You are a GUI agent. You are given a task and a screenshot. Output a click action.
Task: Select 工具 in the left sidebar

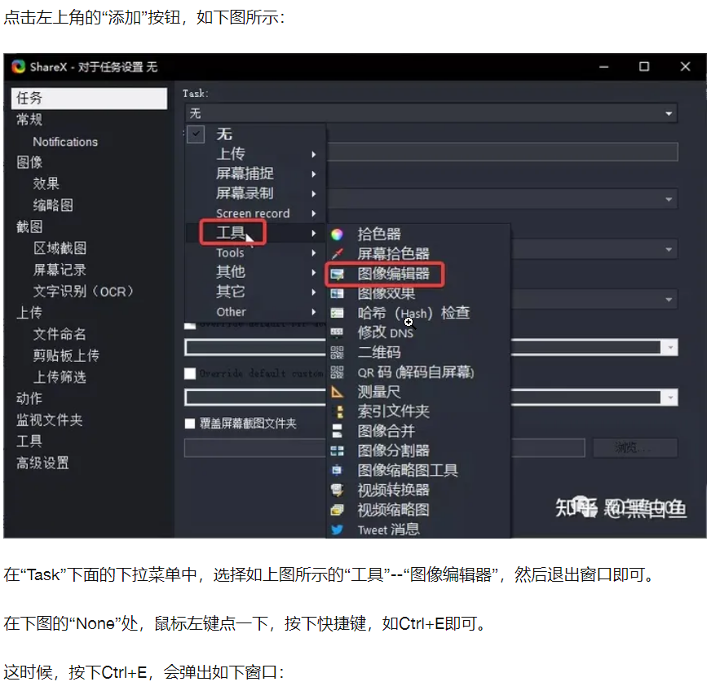tap(29, 442)
